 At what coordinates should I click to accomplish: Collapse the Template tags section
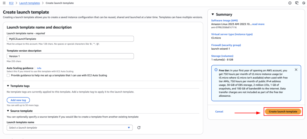coord(8,86)
